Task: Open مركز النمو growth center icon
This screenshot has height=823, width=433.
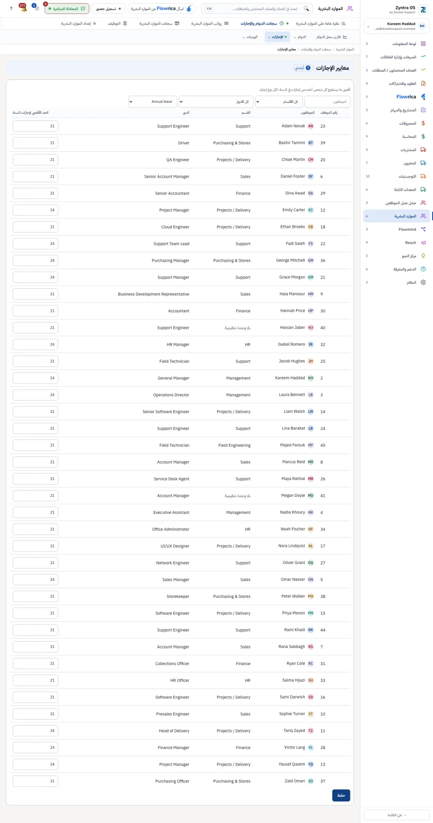Action: tap(423, 256)
